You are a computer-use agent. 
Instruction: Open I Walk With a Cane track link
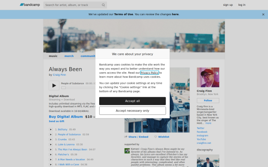point(68,164)
